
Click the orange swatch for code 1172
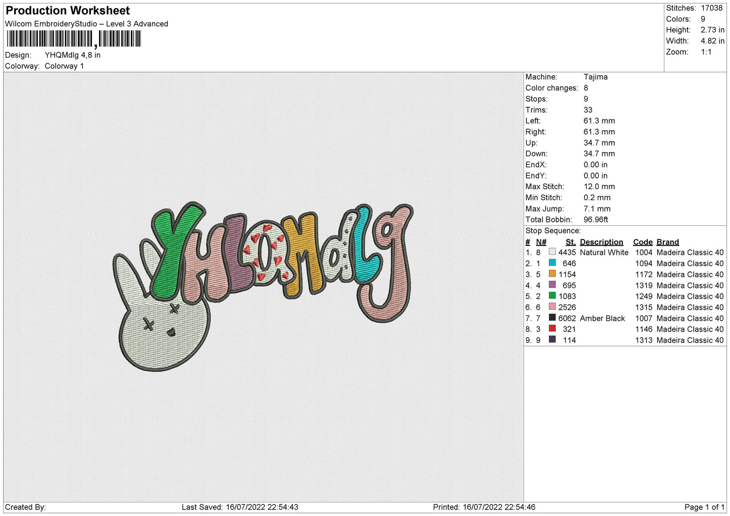pyautogui.click(x=552, y=274)
